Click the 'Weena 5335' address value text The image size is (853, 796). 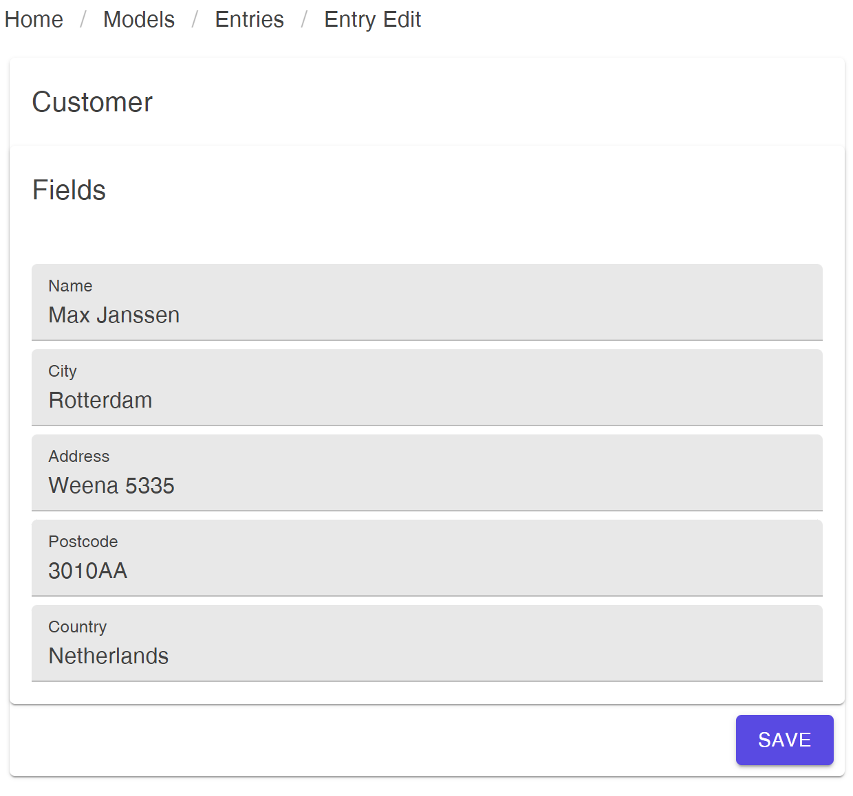pyautogui.click(x=111, y=485)
